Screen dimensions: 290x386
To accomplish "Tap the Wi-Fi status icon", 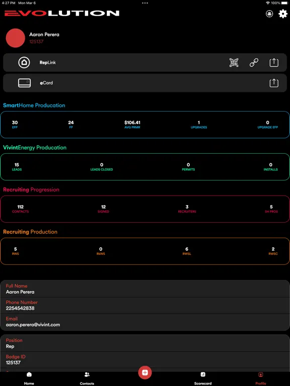I will click(268, 3).
